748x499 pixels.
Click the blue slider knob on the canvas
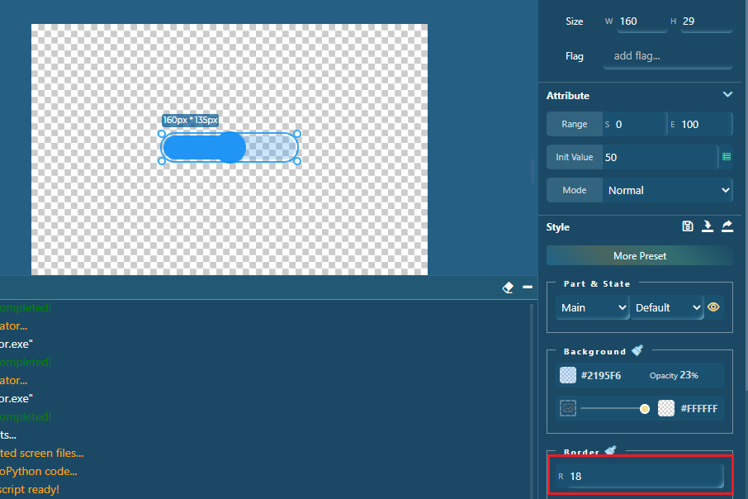(x=230, y=148)
